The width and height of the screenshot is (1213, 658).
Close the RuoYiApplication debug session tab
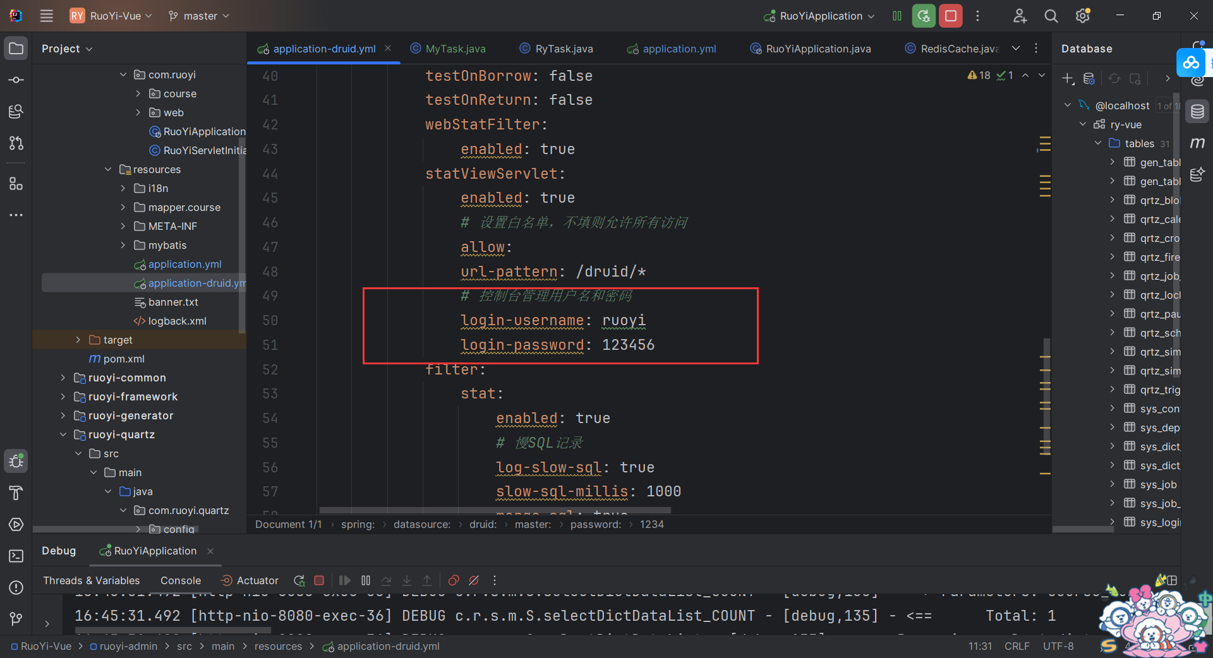[x=210, y=551]
